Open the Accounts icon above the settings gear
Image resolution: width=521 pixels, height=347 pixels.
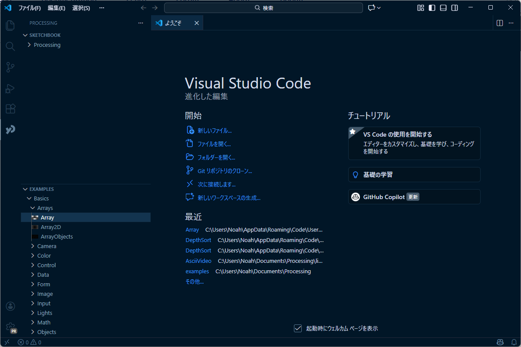(10, 306)
